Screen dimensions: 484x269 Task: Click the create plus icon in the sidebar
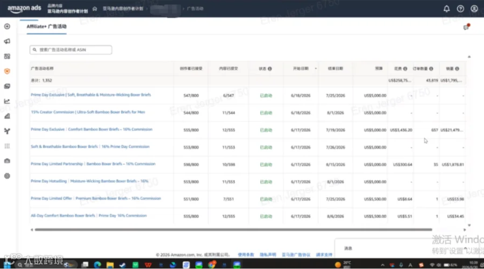[7, 26]
